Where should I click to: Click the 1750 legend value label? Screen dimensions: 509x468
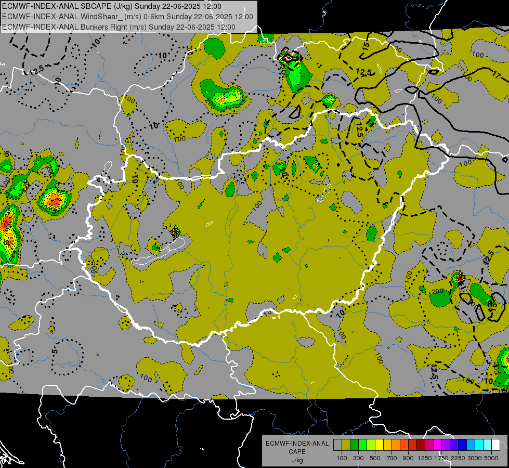pyautogui.click(x=441, y=458)
